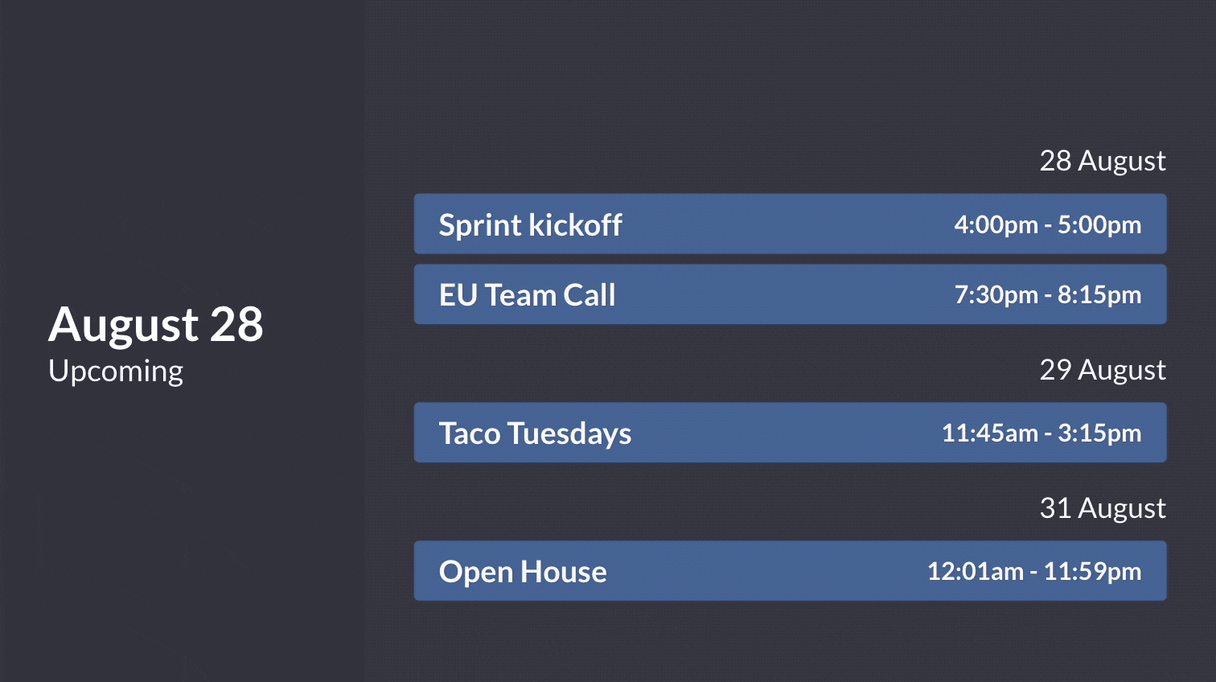
Task: Click the 12:01am start time of Open House
Action: [x=975, y=571]
